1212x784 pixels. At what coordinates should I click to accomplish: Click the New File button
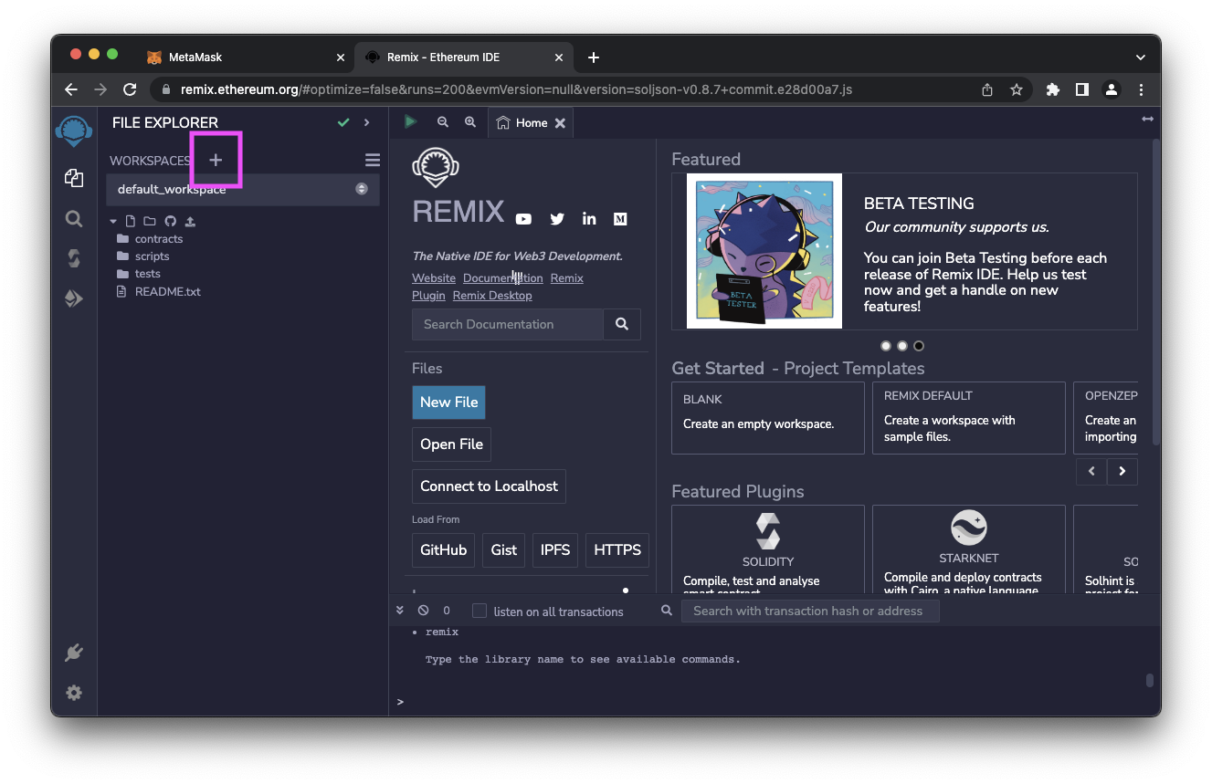[448, 402]
